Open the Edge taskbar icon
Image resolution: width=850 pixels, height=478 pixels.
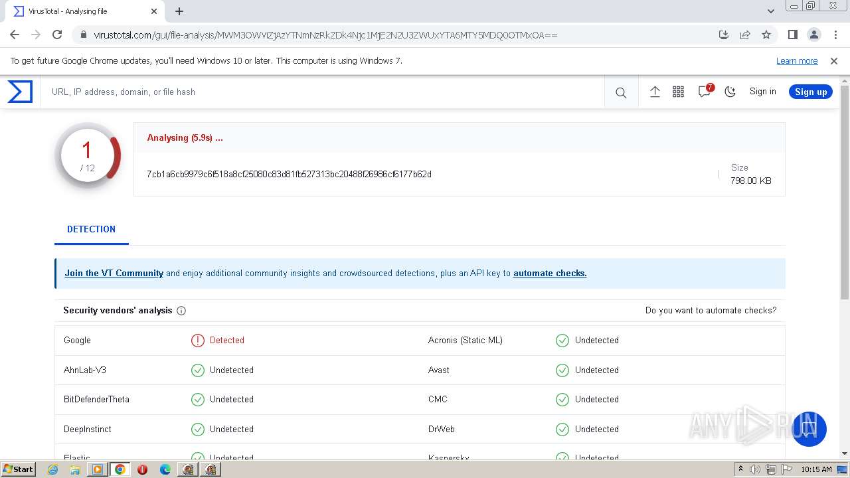point(165,469)
